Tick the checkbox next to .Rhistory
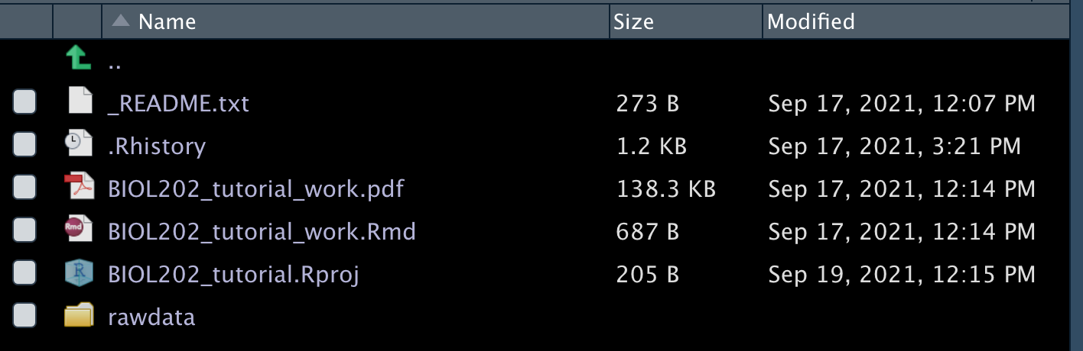The height and width of the screenshot is (351, 1083). [x=24, y=145]
